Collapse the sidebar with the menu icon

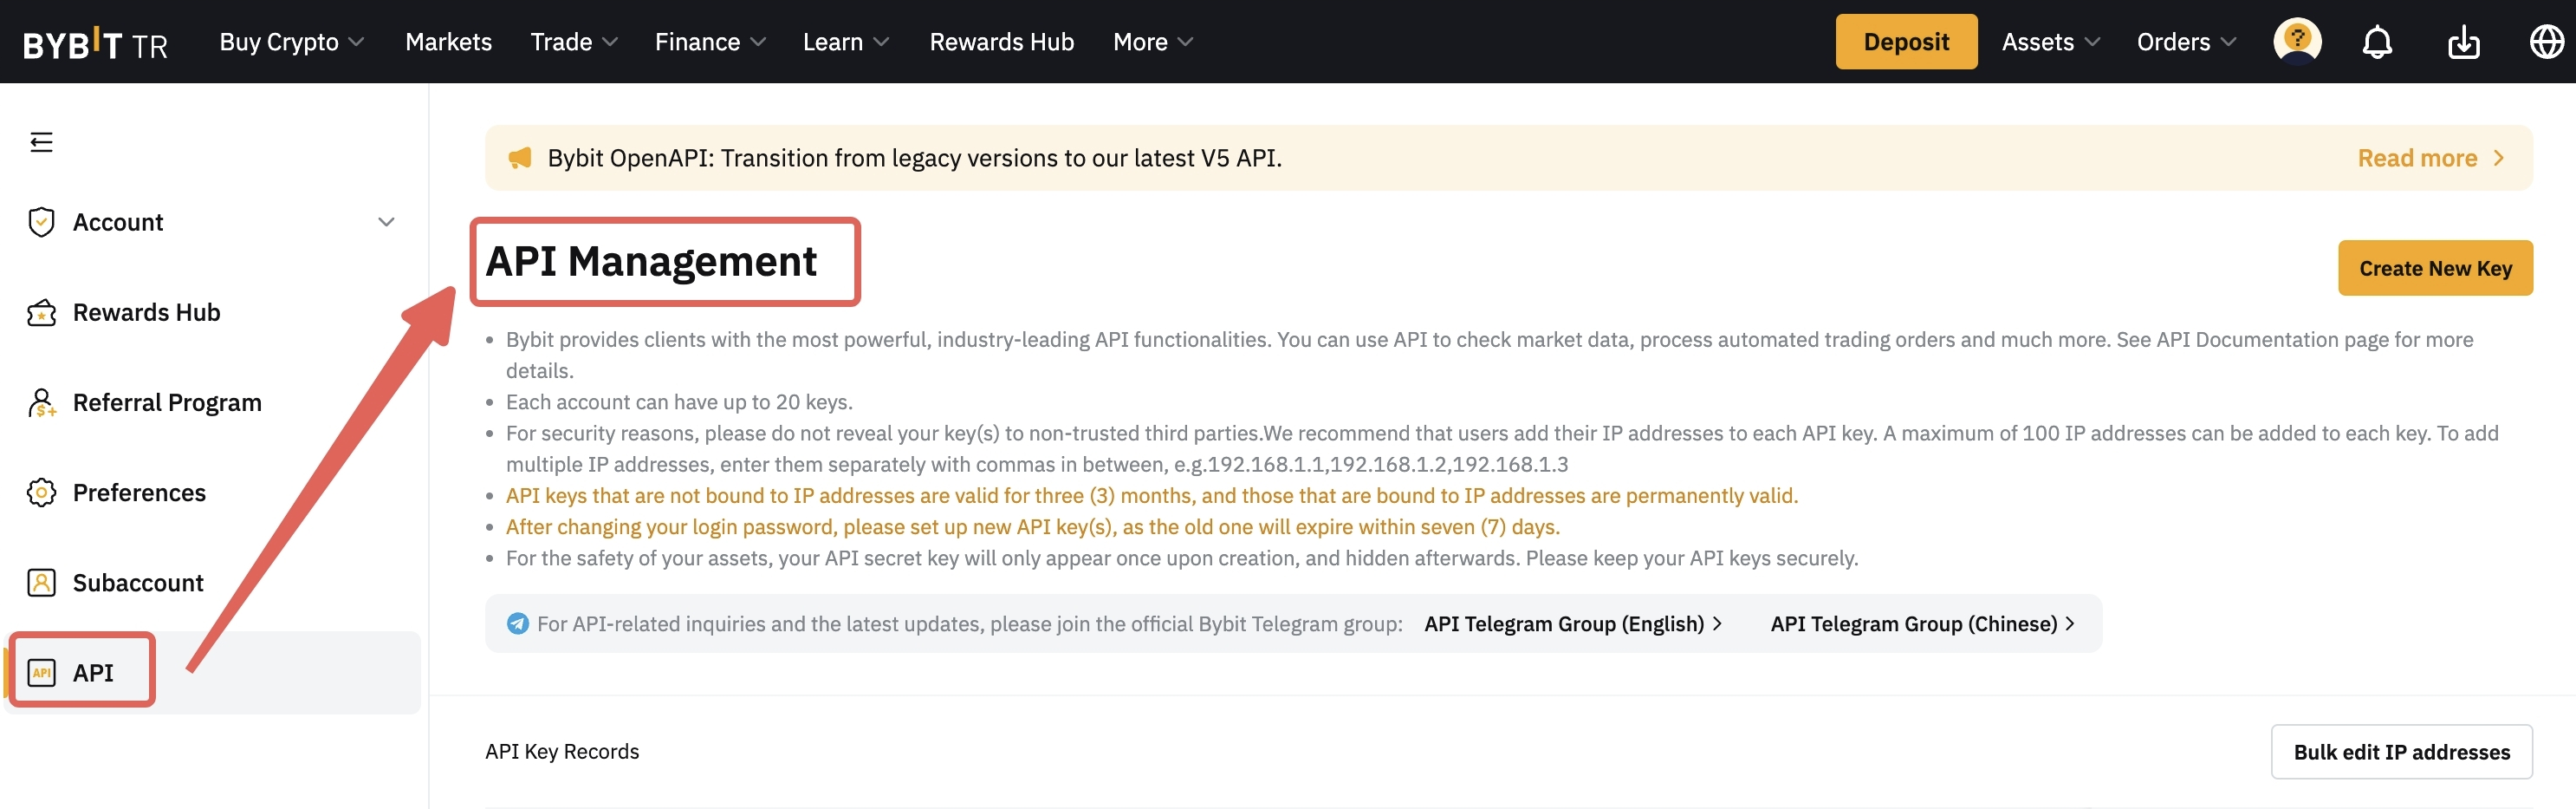coord(41,142)
